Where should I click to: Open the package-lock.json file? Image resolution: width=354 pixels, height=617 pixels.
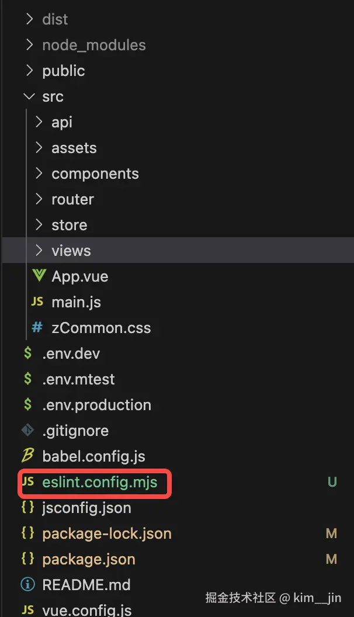pos(107,533)
